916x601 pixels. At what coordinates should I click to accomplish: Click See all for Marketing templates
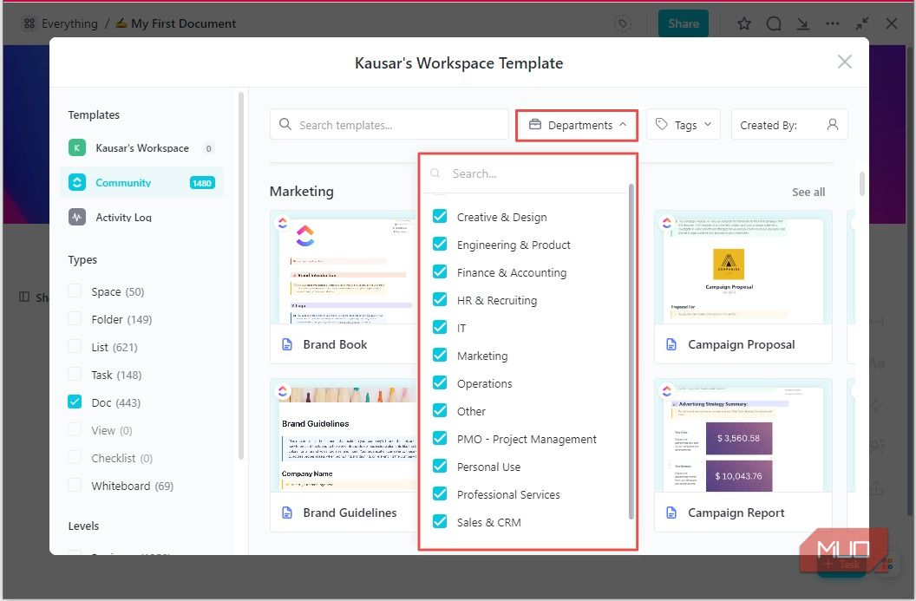click(x=808, y=192)
